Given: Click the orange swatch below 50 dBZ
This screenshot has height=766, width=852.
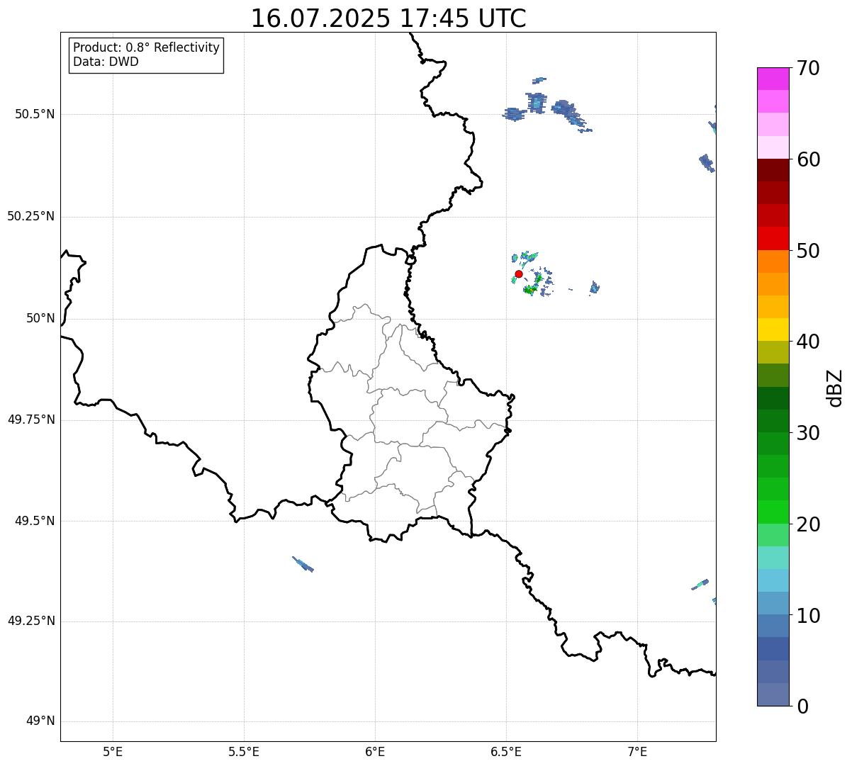Looking at the screenshot, I should pyautogui.click(x=773, y=261).
